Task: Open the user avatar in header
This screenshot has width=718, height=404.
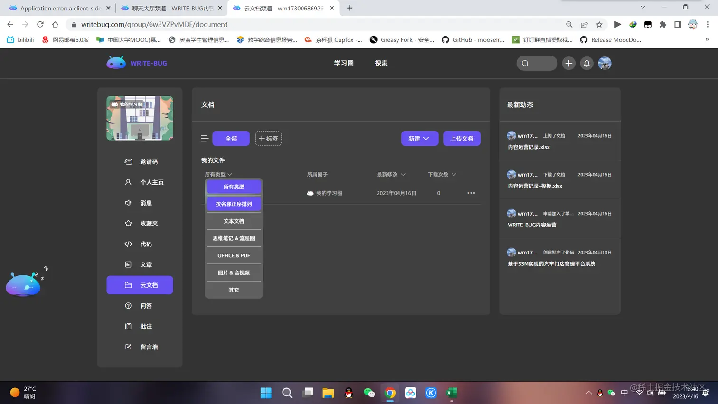Action: (605, 63)
